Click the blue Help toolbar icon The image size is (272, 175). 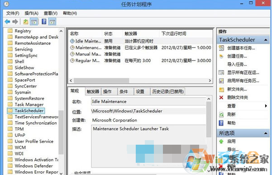(x=44, y=22)
